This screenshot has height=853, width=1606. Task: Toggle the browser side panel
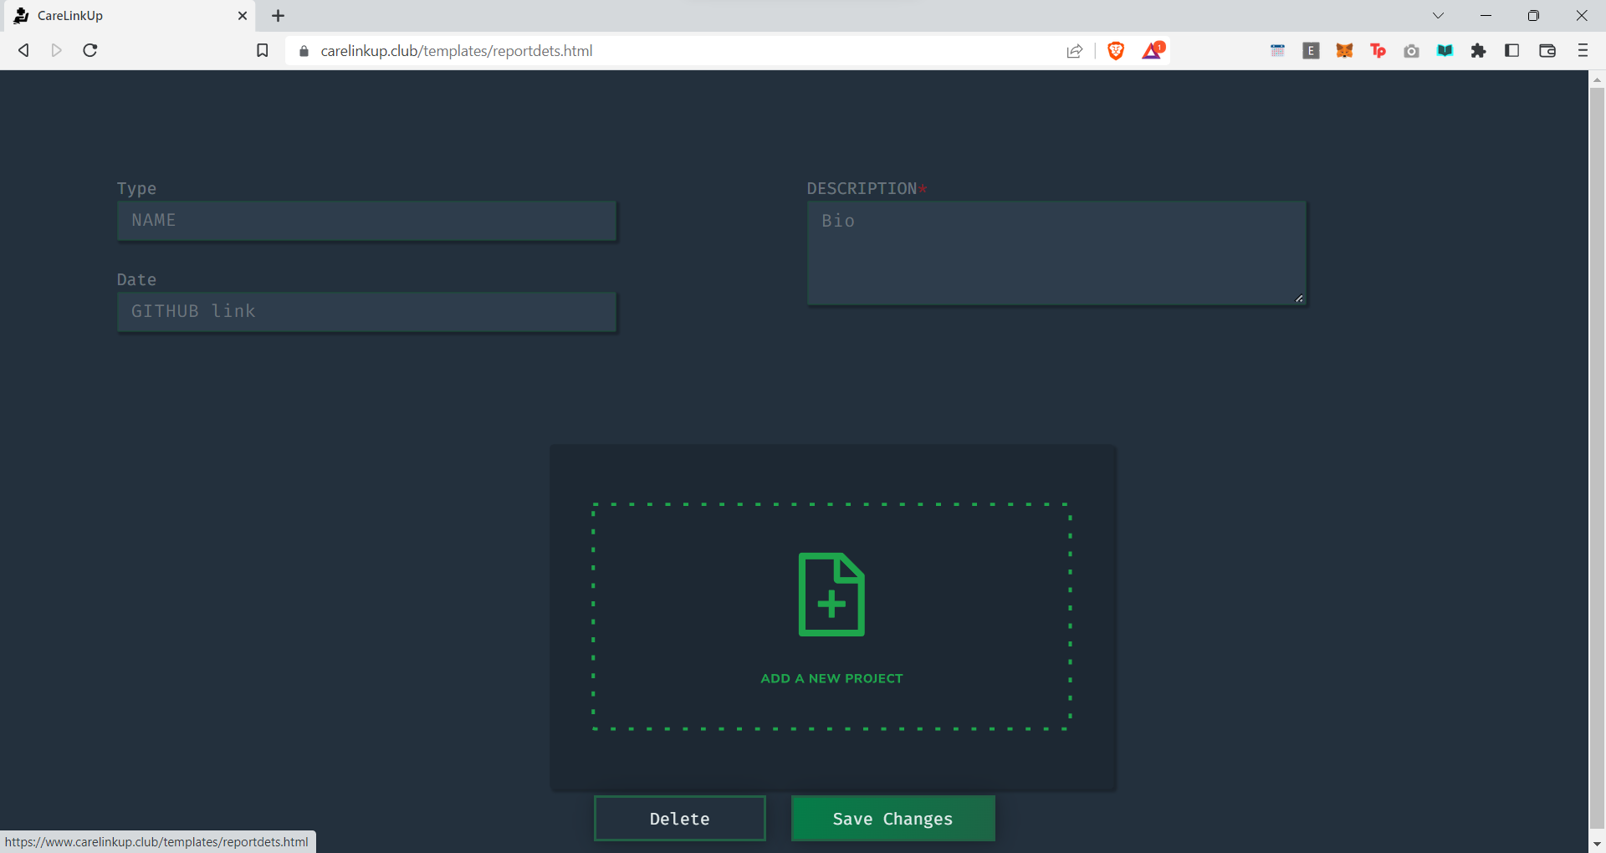coord(1512,50)
